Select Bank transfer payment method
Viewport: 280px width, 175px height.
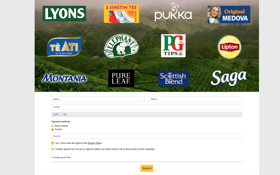(x=52, y=126)
